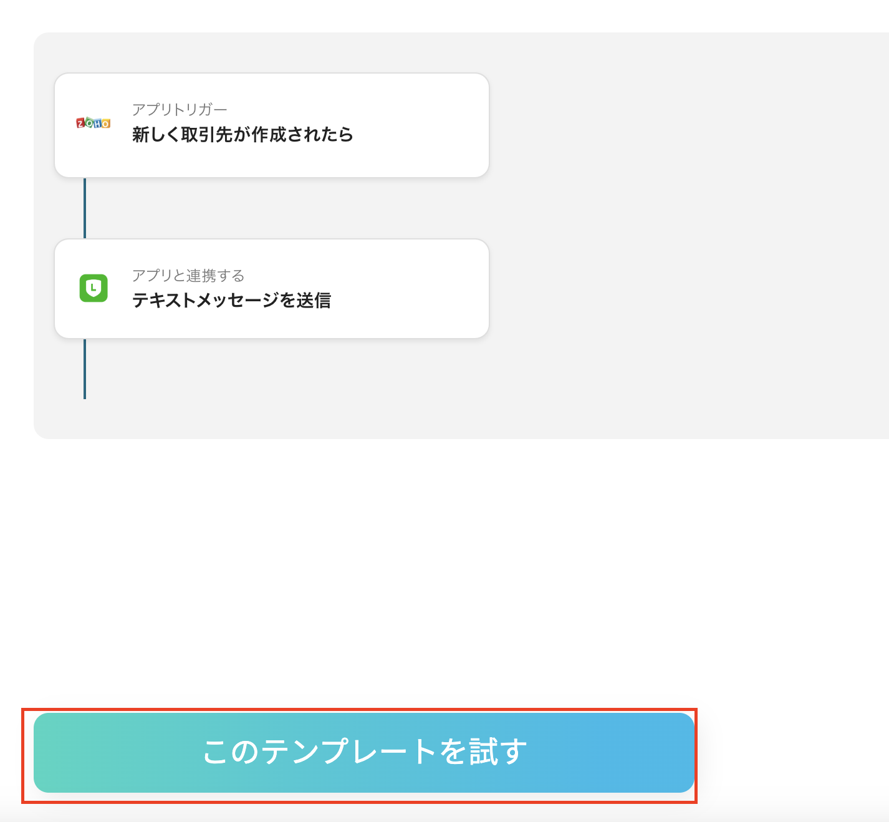Open the テキストメッセージを送信 action step
The width and height of the screenshot is (889, 822).
tap(231, 301)
